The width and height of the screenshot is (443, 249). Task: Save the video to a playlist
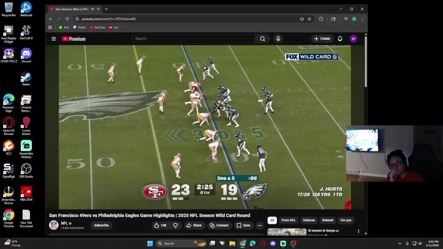pos(243,225)
